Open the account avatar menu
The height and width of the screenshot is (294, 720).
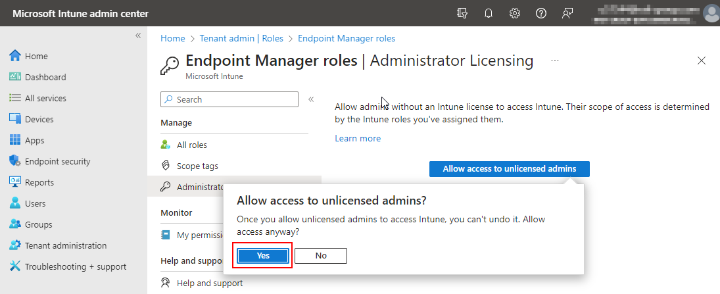click(x=711, y=13)
